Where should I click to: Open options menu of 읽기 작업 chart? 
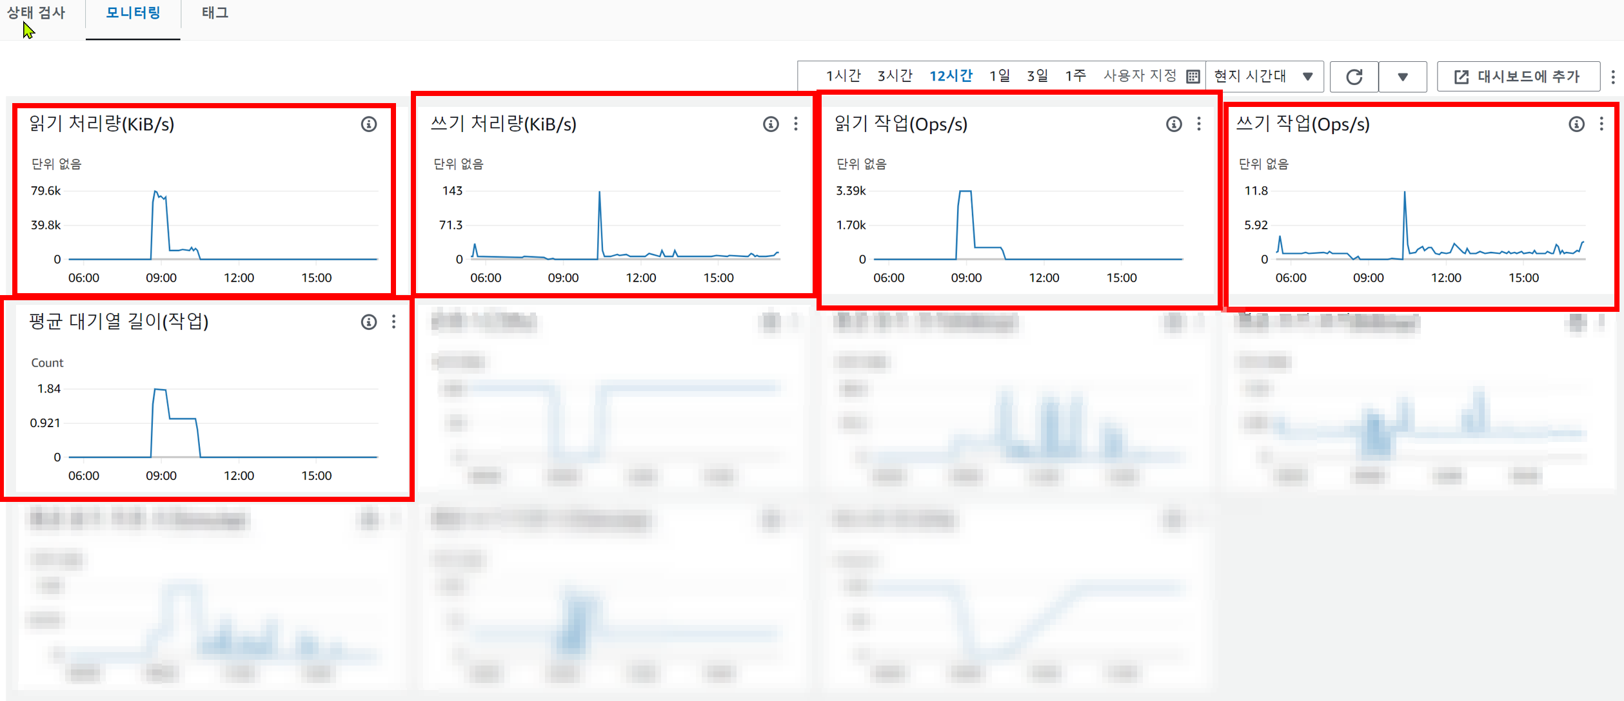1199,124
